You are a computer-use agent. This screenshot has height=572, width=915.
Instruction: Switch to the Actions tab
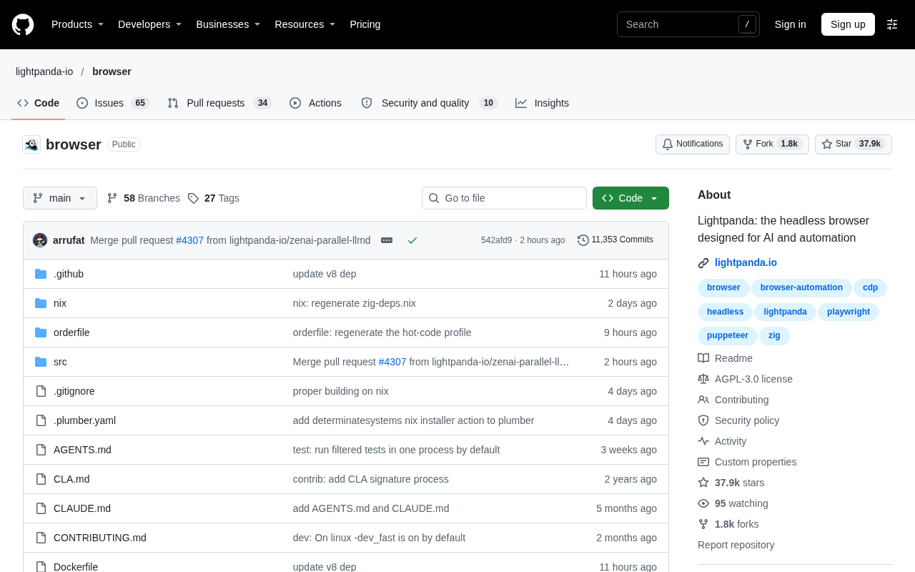click(315, 103)
